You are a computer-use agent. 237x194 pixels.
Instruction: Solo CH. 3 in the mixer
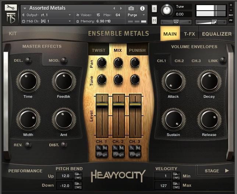point(132,148)
